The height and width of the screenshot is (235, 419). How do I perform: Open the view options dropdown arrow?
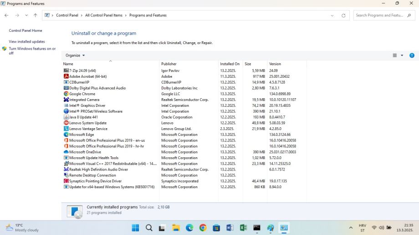402,55
